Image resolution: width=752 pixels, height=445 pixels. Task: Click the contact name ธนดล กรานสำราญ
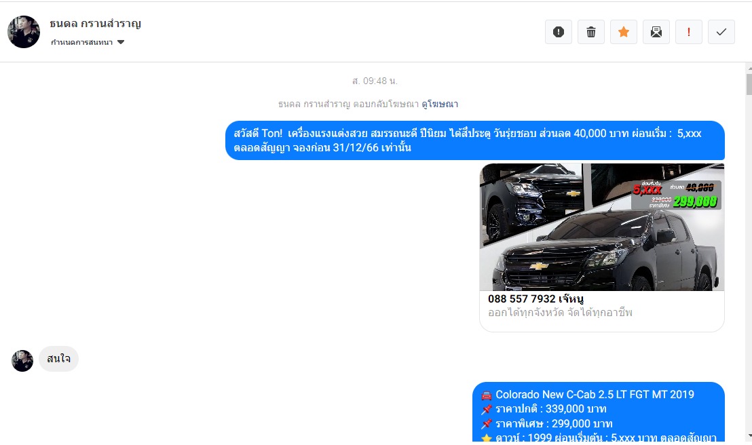click(95, 24)
